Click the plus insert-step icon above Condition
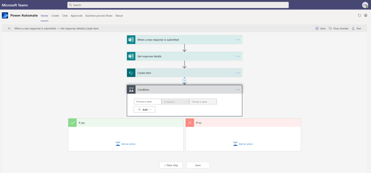This screenshot has height=173, width=371. (x=184, y=80)
